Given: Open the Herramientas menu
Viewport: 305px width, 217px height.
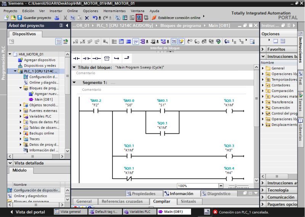Looking at the screenshot, I should (x=114, y=11).
